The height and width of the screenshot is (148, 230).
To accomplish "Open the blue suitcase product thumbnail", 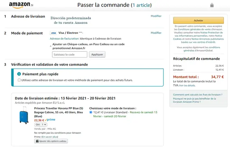I will coord(24,115).
